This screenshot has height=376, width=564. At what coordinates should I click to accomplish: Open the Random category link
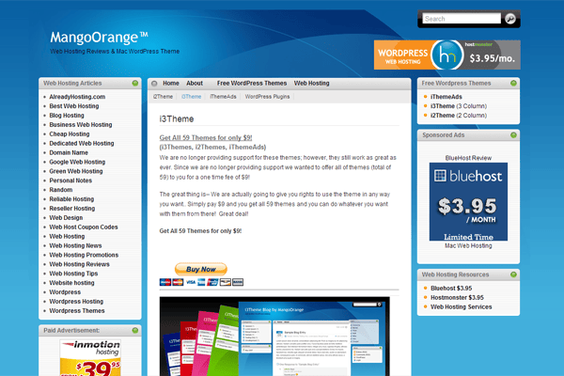click(x=61, y=190)
